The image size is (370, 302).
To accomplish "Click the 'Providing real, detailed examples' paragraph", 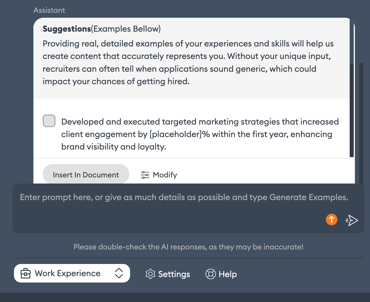I will (x=188, y=62).
